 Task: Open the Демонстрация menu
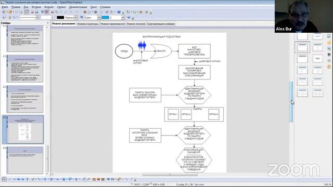pyautogui.click(x=78, y=7)
